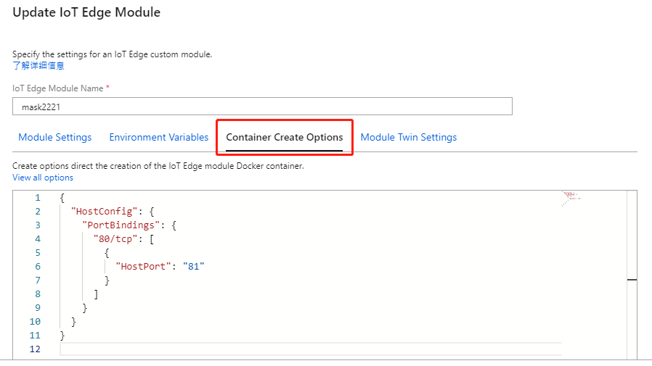The height and width of the screenshot is (366, 652).
Task: Open the 了解詳細信息 learn more link
Action: pos(38,66)
